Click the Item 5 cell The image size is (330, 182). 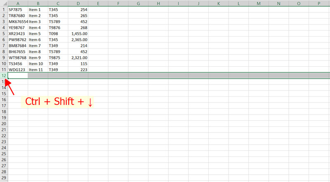[38, 33]
